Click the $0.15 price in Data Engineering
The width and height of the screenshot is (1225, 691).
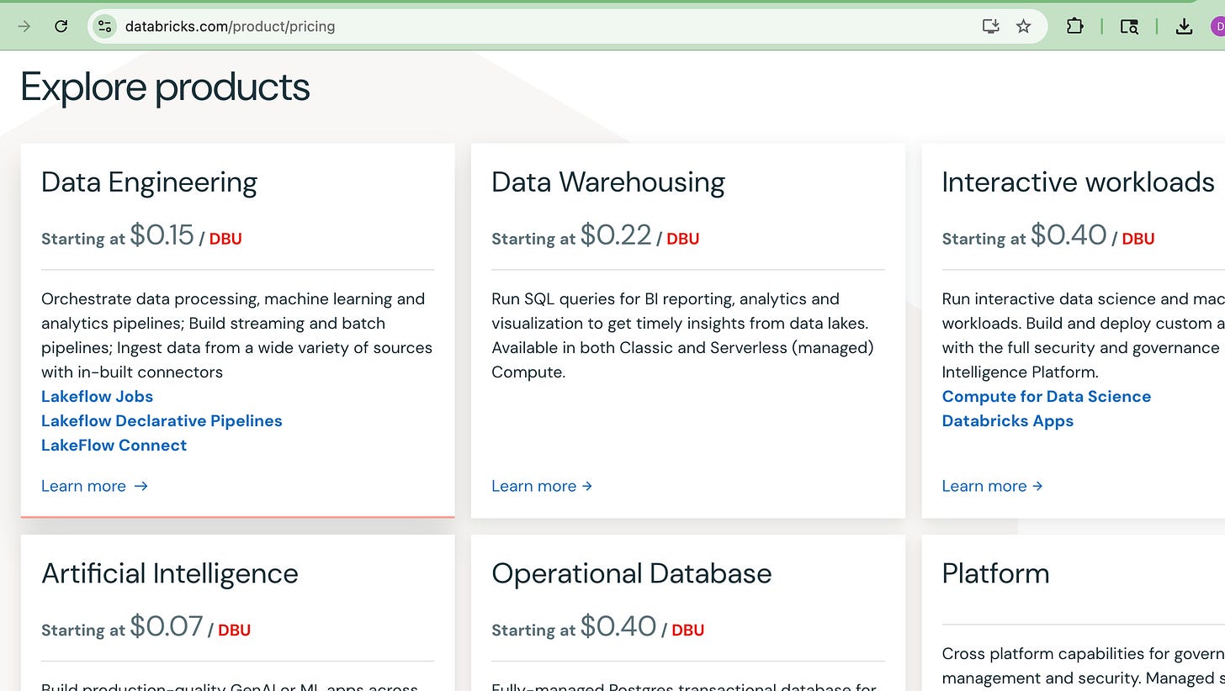tap(162, 235)
